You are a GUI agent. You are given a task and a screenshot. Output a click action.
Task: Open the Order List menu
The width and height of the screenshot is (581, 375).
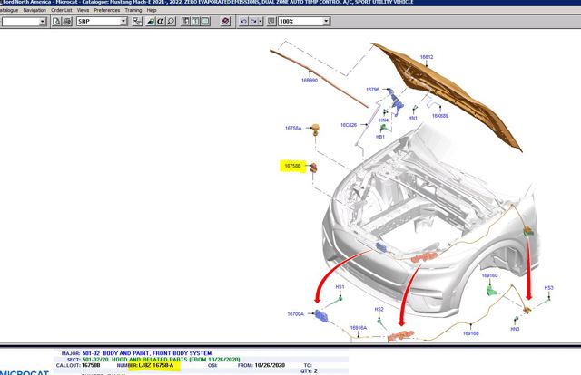pyautogui.click(x=62, y=10)
